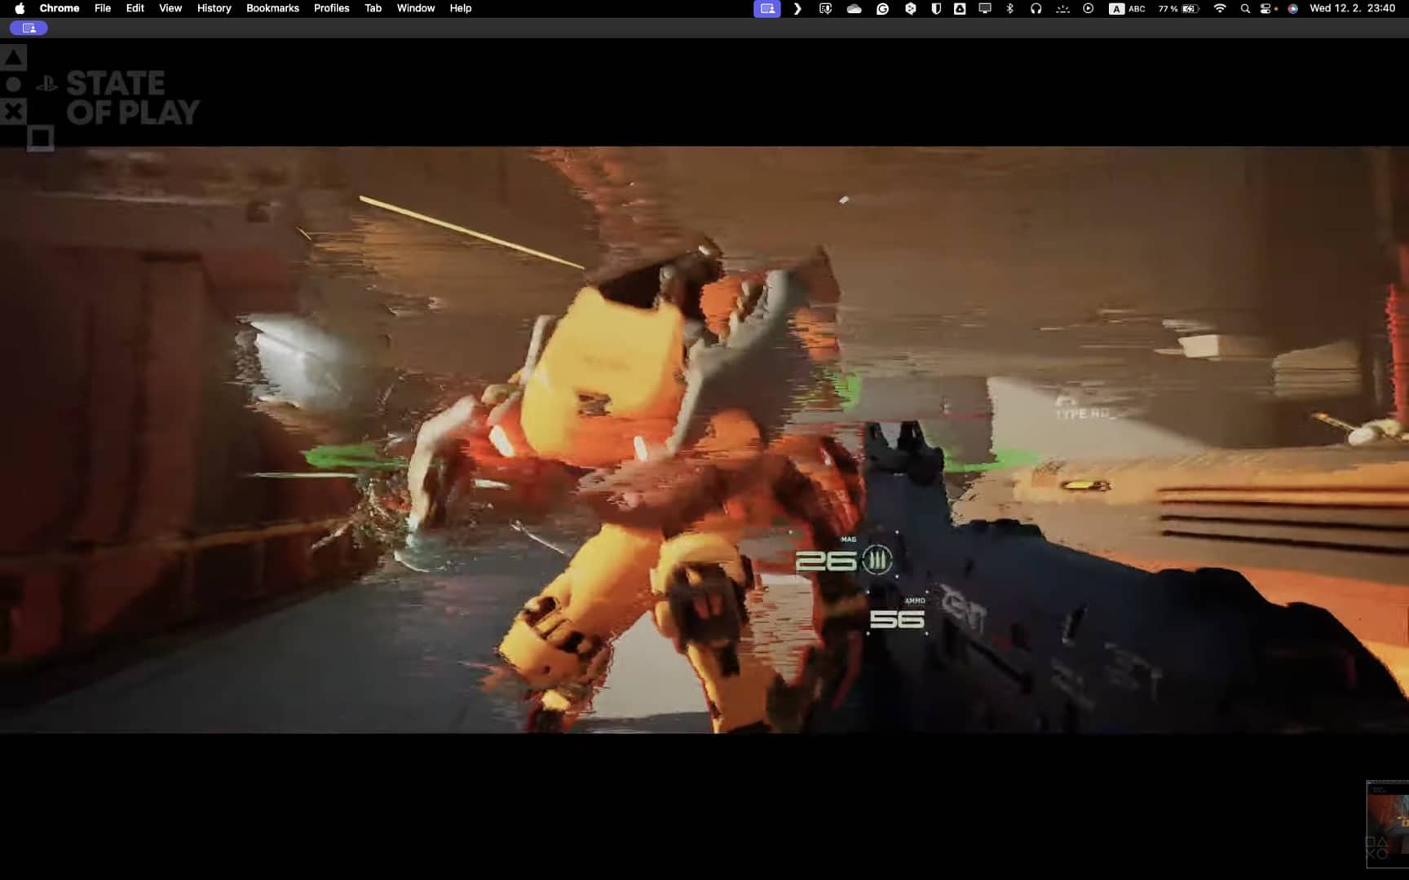Open the Chrome application menu
Viewport: 1409px width, 880px height.
60,8
